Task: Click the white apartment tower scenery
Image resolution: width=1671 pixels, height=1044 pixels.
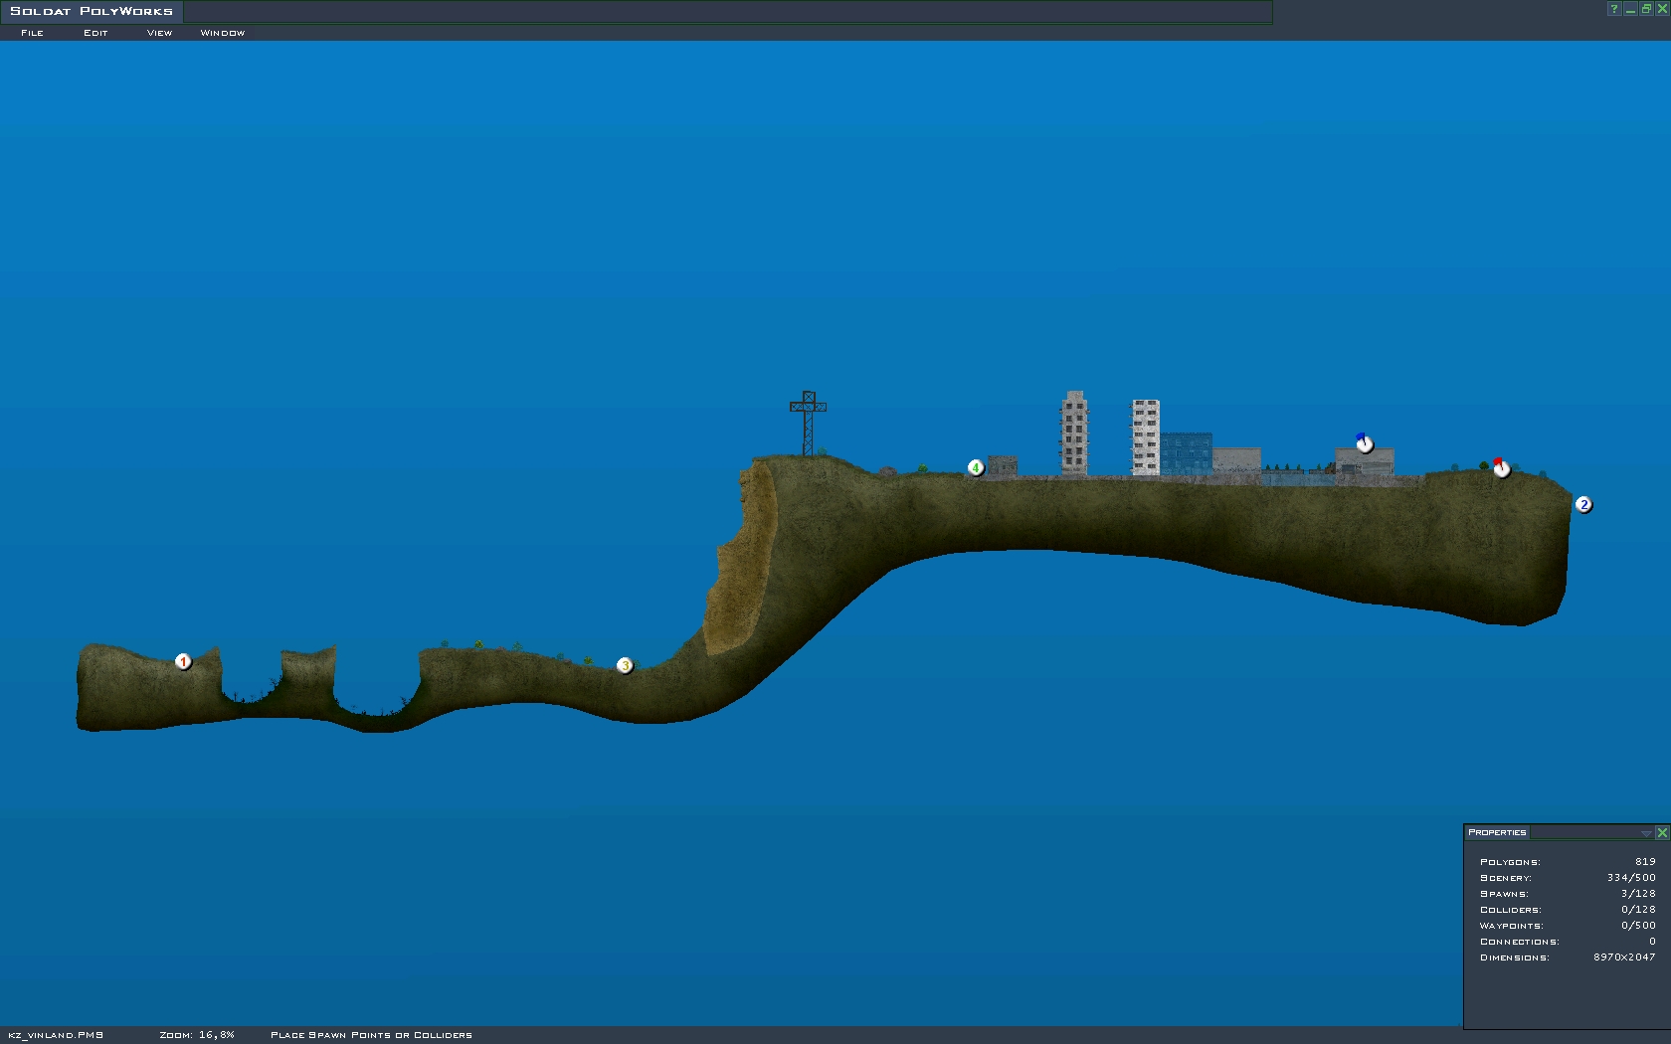Action: (x=1146, y=437)
